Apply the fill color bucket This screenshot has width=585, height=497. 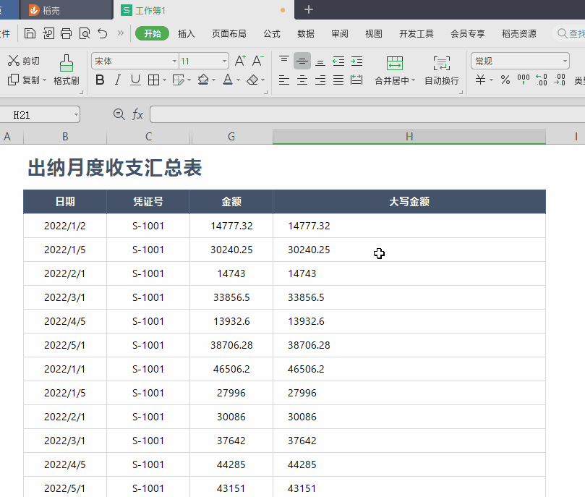tap(203, 80)
